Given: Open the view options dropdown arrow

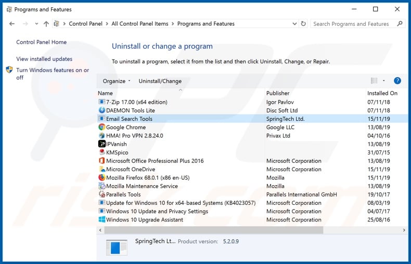Looking at the screenshot, I should (384, 81).
